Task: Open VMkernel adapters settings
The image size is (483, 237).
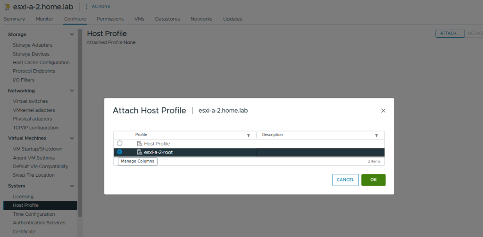Action: [x=34, y=110]
